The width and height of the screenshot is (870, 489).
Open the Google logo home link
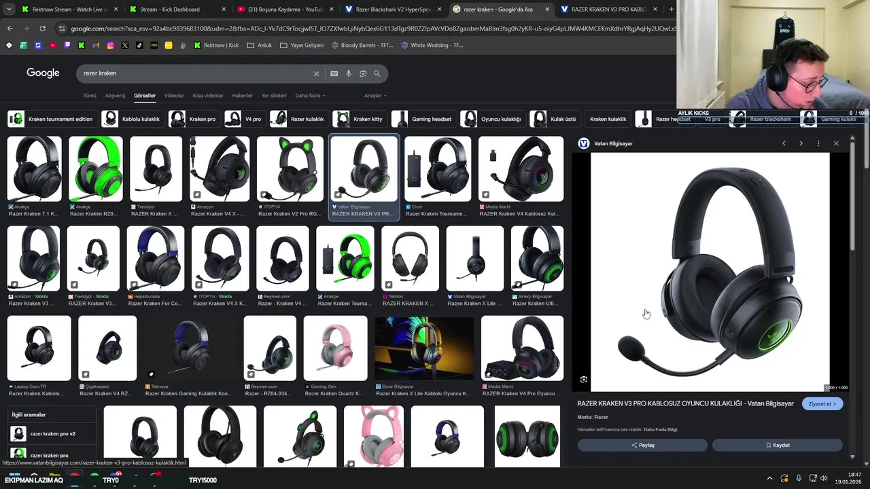point(43,73)
